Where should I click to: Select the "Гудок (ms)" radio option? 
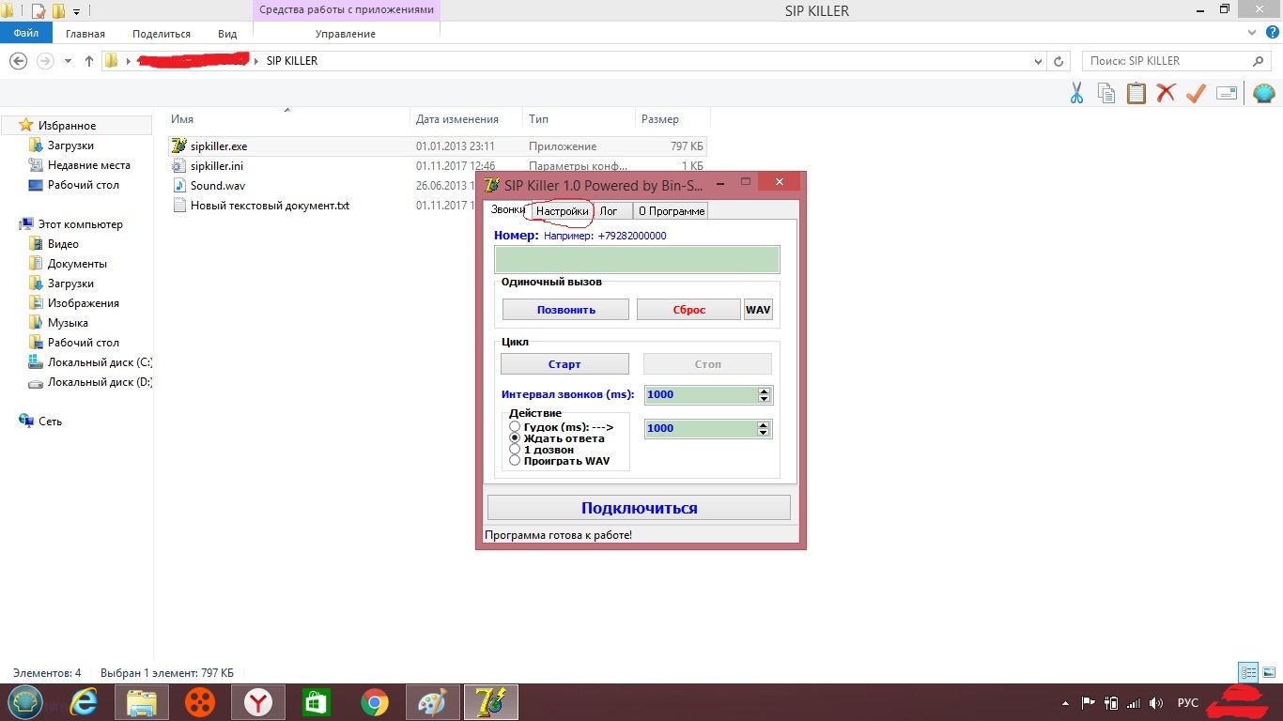(x=515, y=427)
